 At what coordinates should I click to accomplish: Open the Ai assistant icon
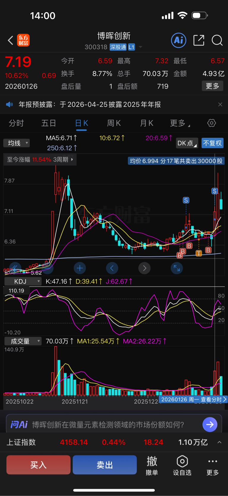(x=179, y=40)
